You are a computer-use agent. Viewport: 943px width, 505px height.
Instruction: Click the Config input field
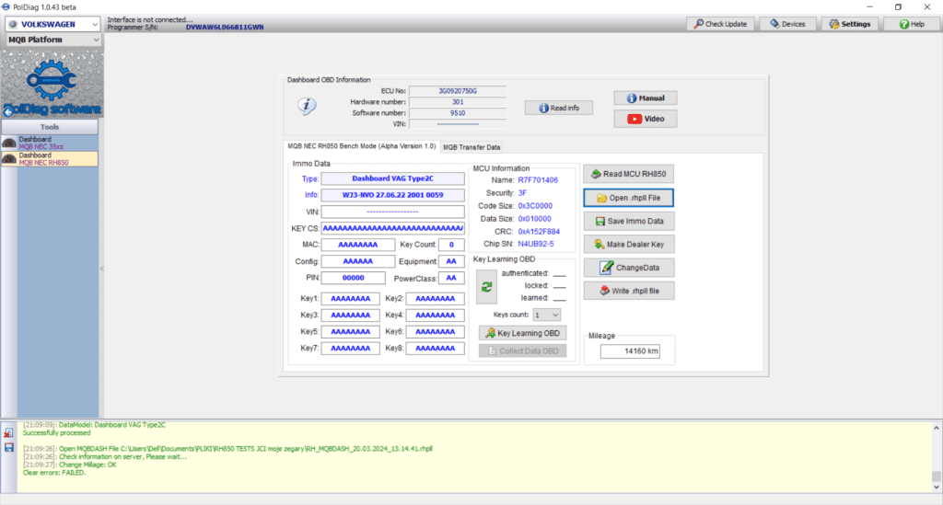click(358, 261)
